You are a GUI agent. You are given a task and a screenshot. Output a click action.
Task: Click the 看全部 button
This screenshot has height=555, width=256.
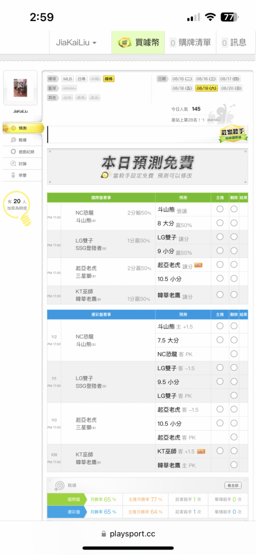[x=233, y=485]
